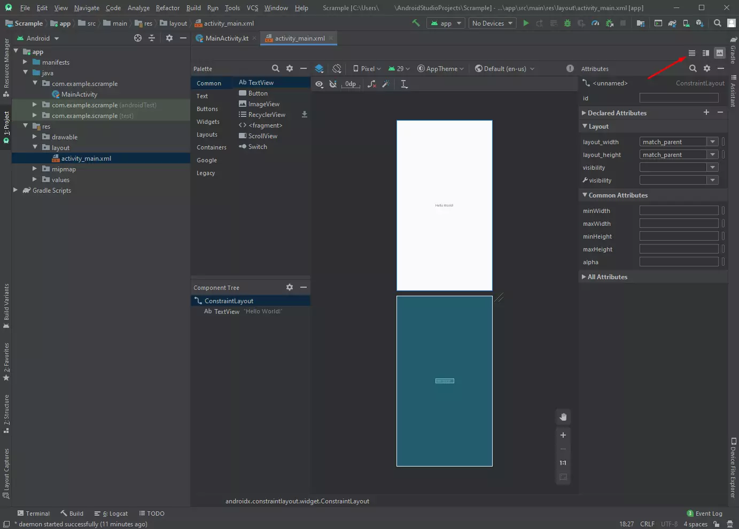The height and width of the screenshot is (529, 739).
Task: Toggle Design view mode image icon
Action: tap(720, 53)
